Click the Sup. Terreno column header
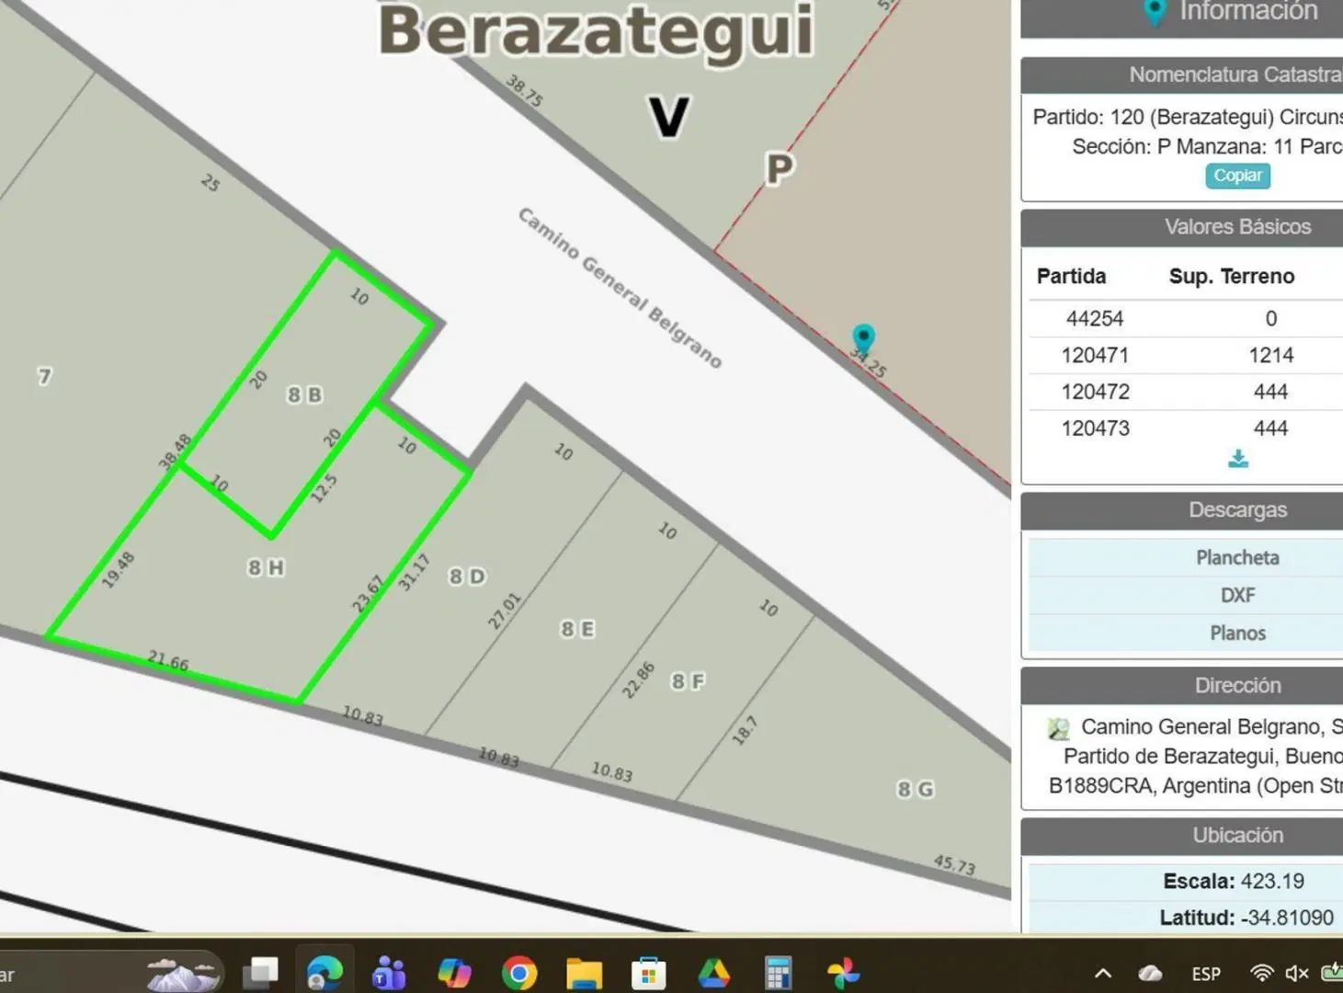The image size is (1343, 993). [1231, 276]
